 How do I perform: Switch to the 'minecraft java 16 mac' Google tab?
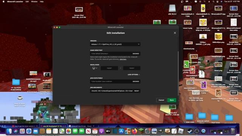click(x=82, y=126)
